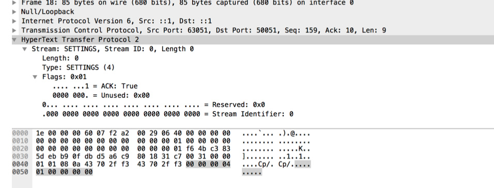This screenshot has height=188, width=494.
Task: Select the ACK: True flag line
Action: pos(95,86)
